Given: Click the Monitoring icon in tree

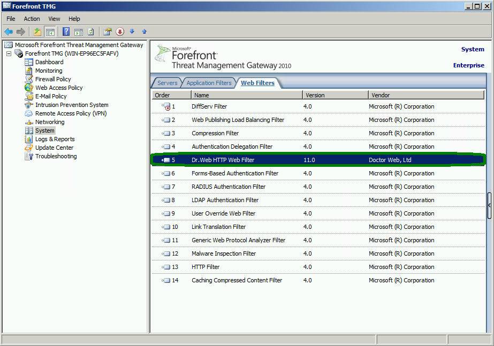Looking at the screenshot, I should click(x=29, y=71).
